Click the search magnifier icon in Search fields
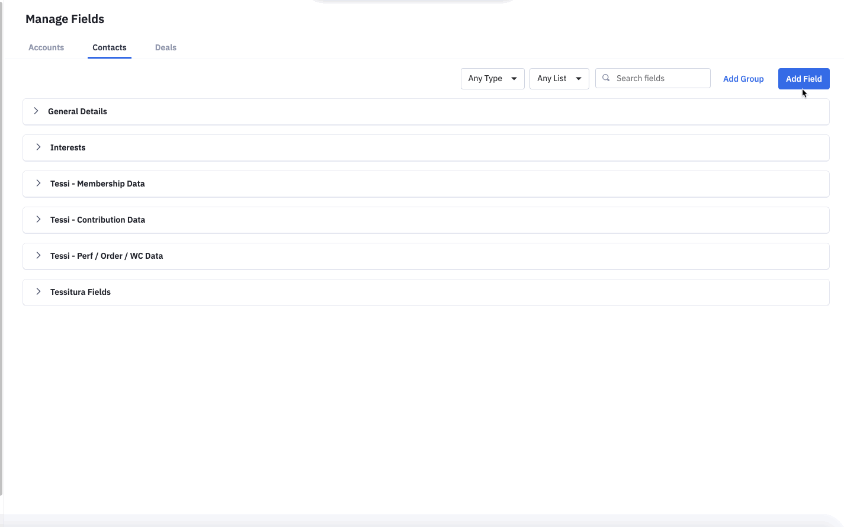Viewport: 844px width, 527px height. [606, 78]
